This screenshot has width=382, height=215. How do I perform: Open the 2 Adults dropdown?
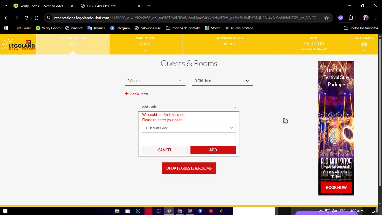tap(155, 81)
